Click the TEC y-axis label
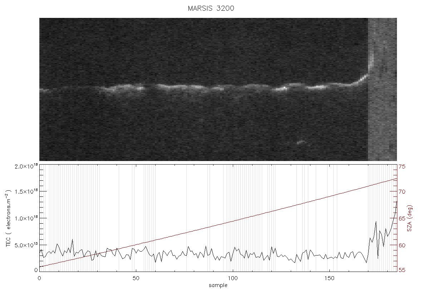Screen dimensions: 422x297 (8, 218)
